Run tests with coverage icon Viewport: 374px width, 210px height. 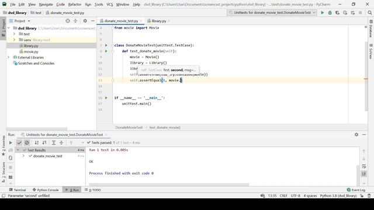(337, 13)
